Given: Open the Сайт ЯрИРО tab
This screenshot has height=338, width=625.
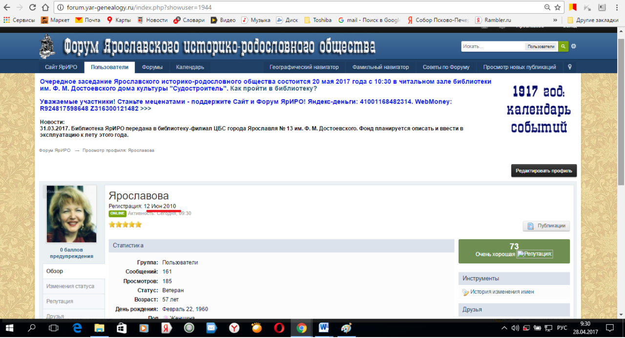Looking at the screenshot, I should pyautogui.click(x=61, y=67).
